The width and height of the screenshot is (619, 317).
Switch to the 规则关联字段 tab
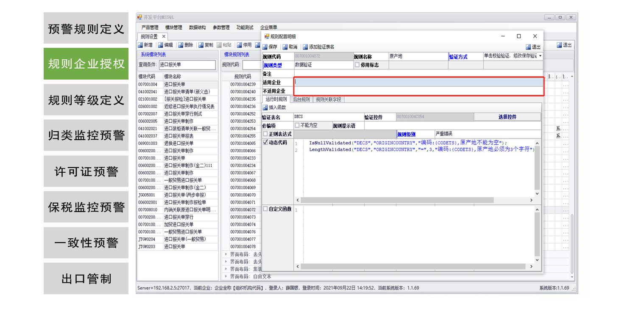click(329, 99)
